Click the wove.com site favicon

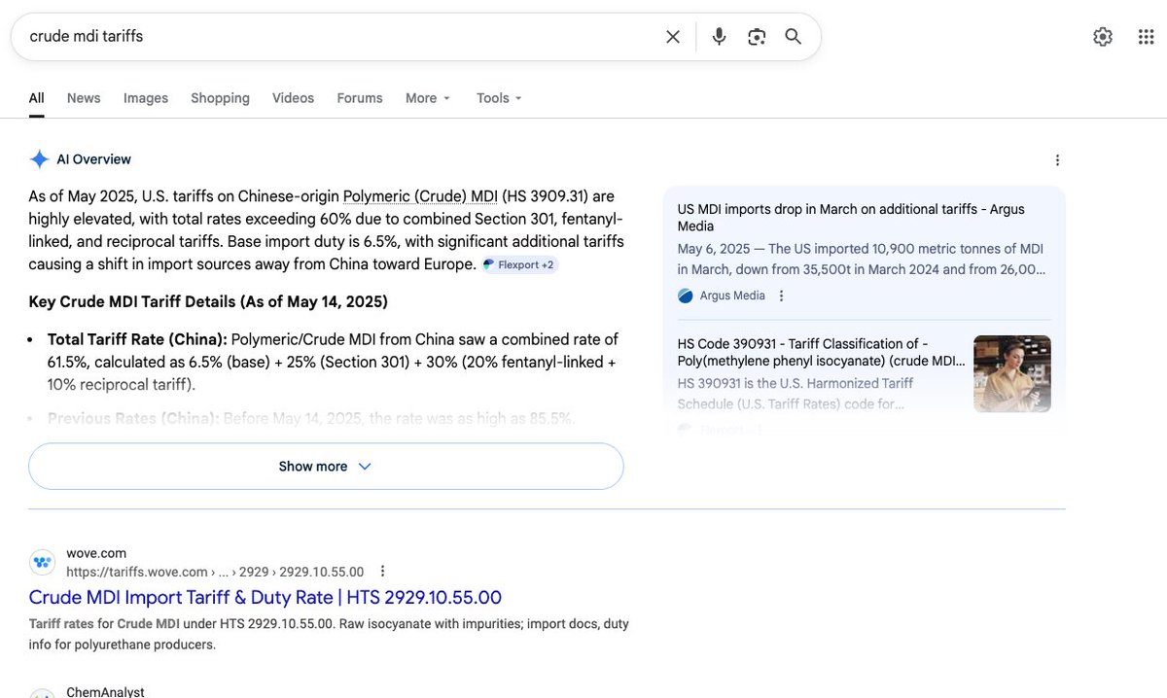(x=43, y=562)
